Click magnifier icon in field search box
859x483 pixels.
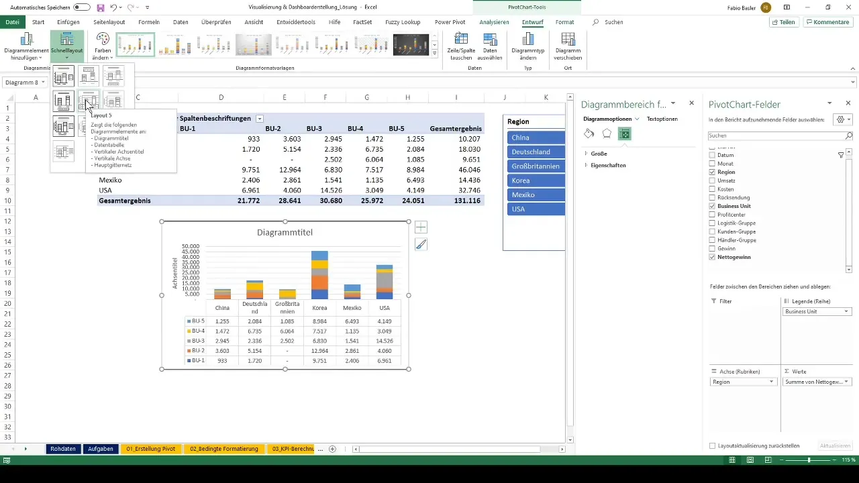(x=848, y=136)
